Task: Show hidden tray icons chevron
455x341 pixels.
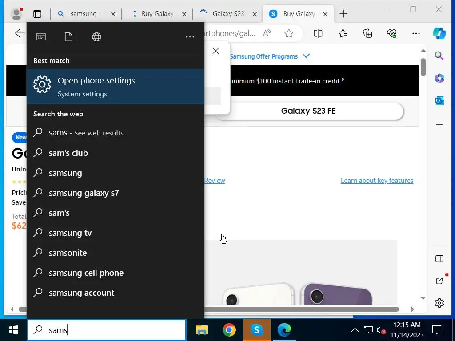Action: (355, 330)
